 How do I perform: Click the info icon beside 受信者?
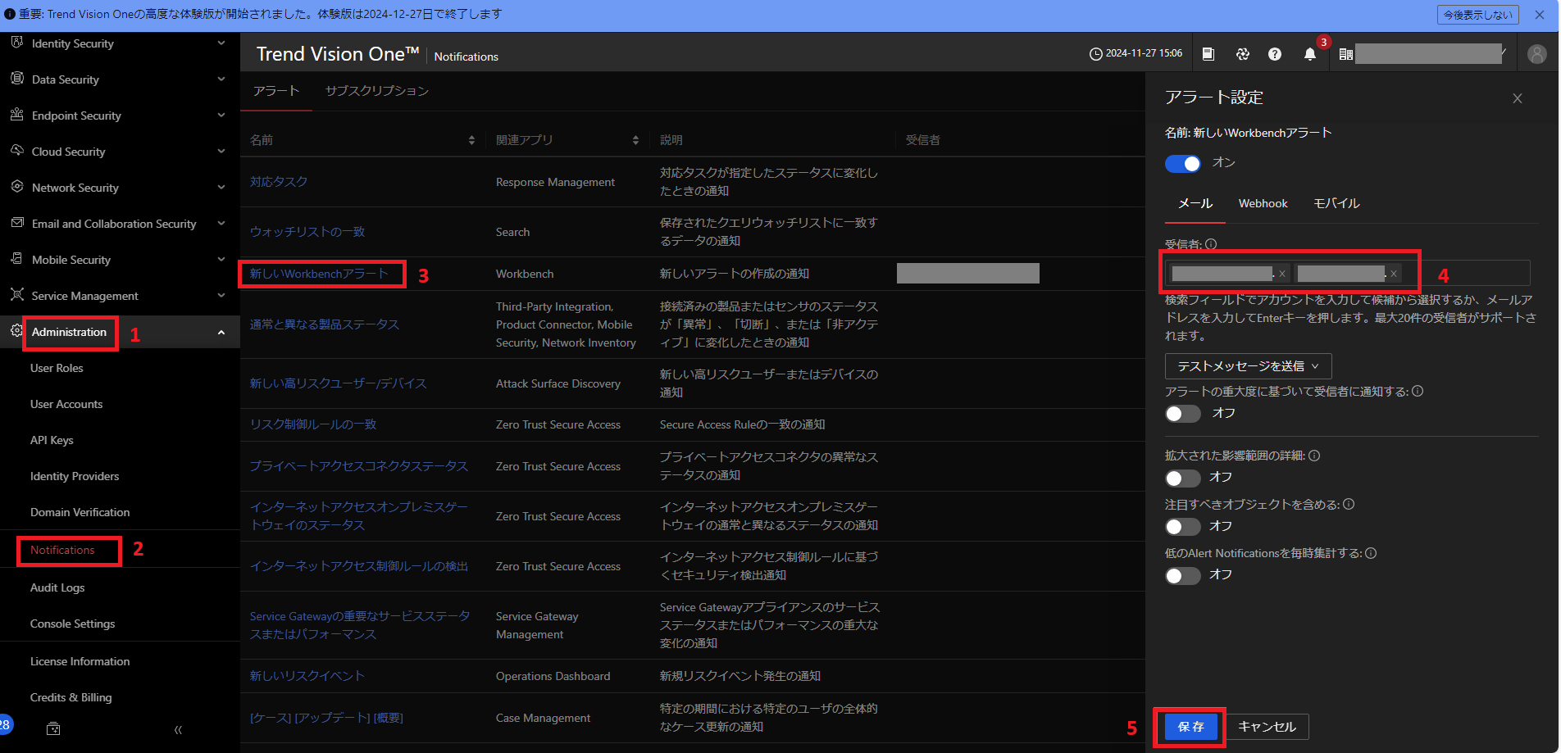(x=1211, y=244)
